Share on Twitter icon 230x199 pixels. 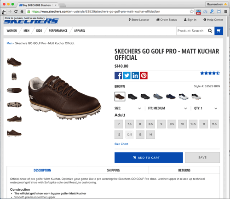click(127, 75)
